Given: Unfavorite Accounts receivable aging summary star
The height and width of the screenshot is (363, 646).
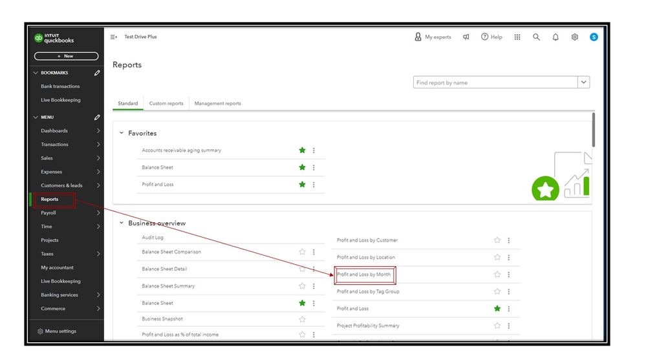Looking at the screenshot, I should point(302,150).
